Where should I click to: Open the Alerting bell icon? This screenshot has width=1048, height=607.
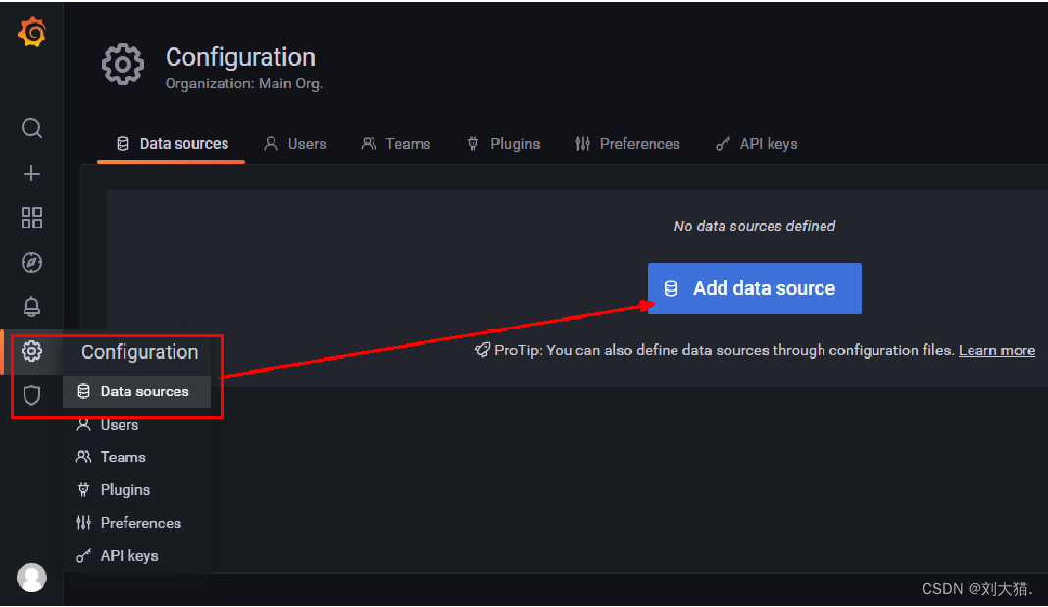tap(31, 307)
